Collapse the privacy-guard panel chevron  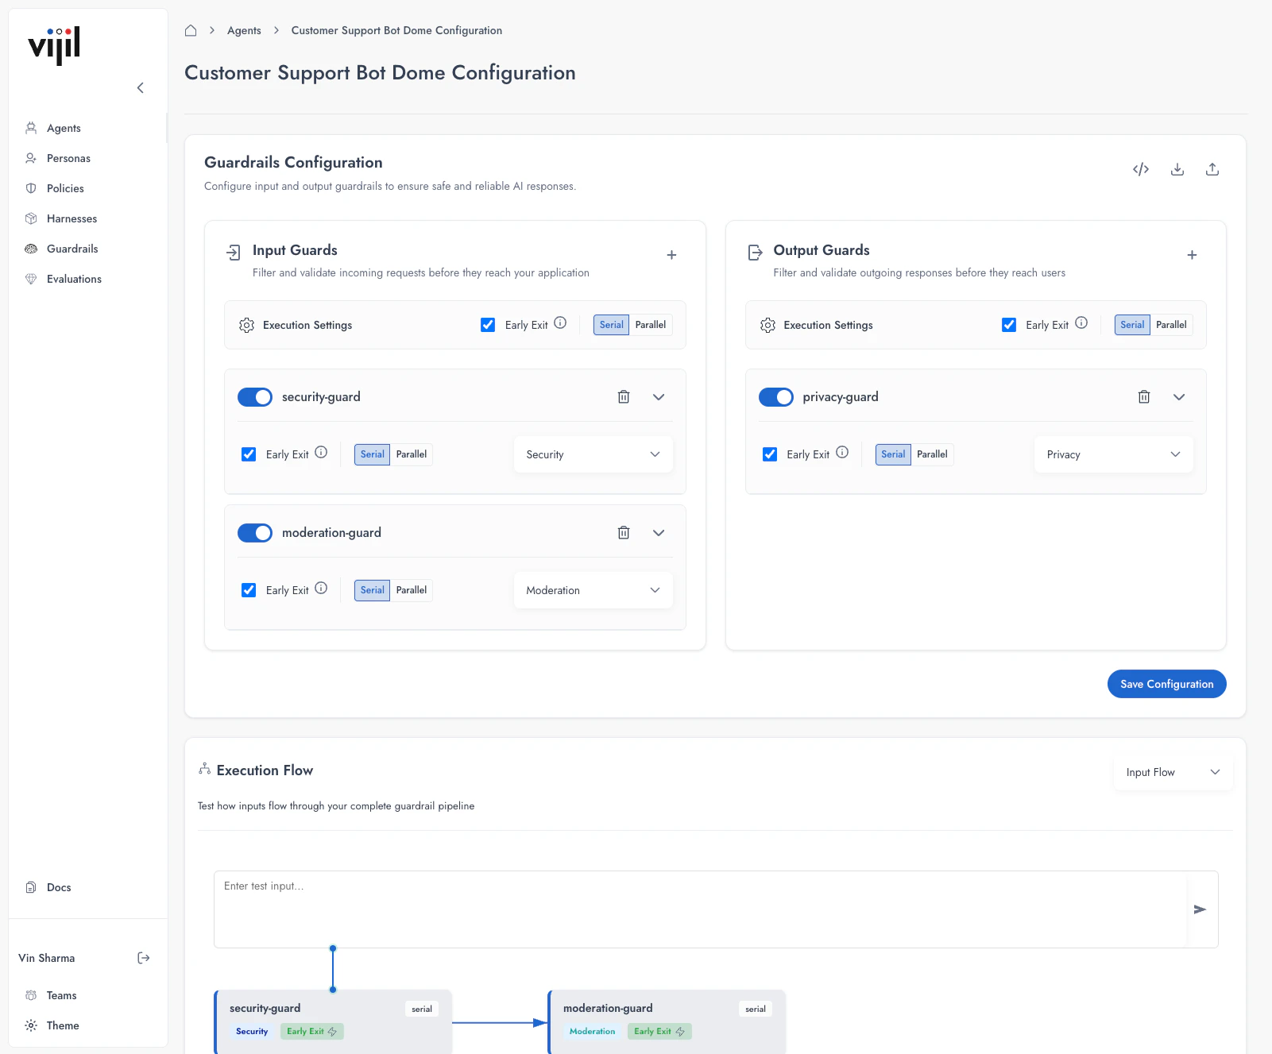click(1179, 397)
